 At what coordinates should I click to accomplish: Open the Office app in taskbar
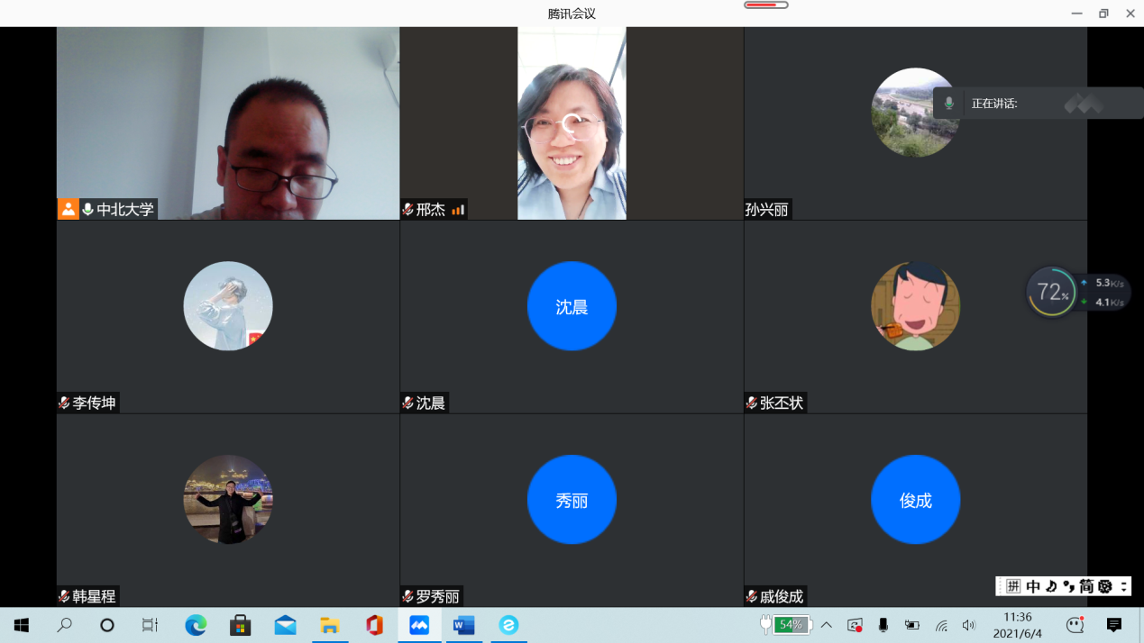[374, 625]
